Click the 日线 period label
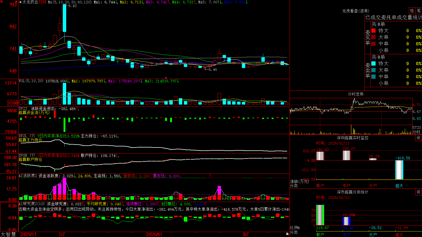Image resolution: width=422 pixels, height=237 pixels. pos(42,2)
